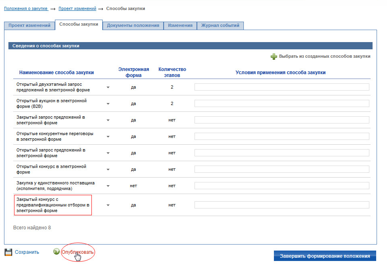Viewport: 387px width, 271px height.
Task: Click conditions field for Открытый конкурс row
Action: pos(282,169)
